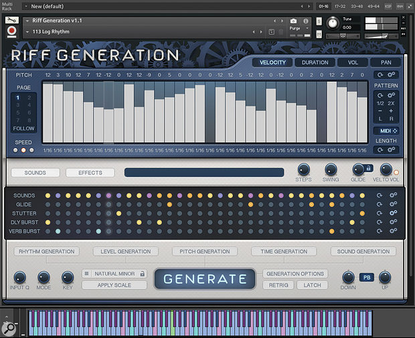Open the Purge dropdown menu
The width and height of the screenshot is (415, 338).
click(299, 28)
